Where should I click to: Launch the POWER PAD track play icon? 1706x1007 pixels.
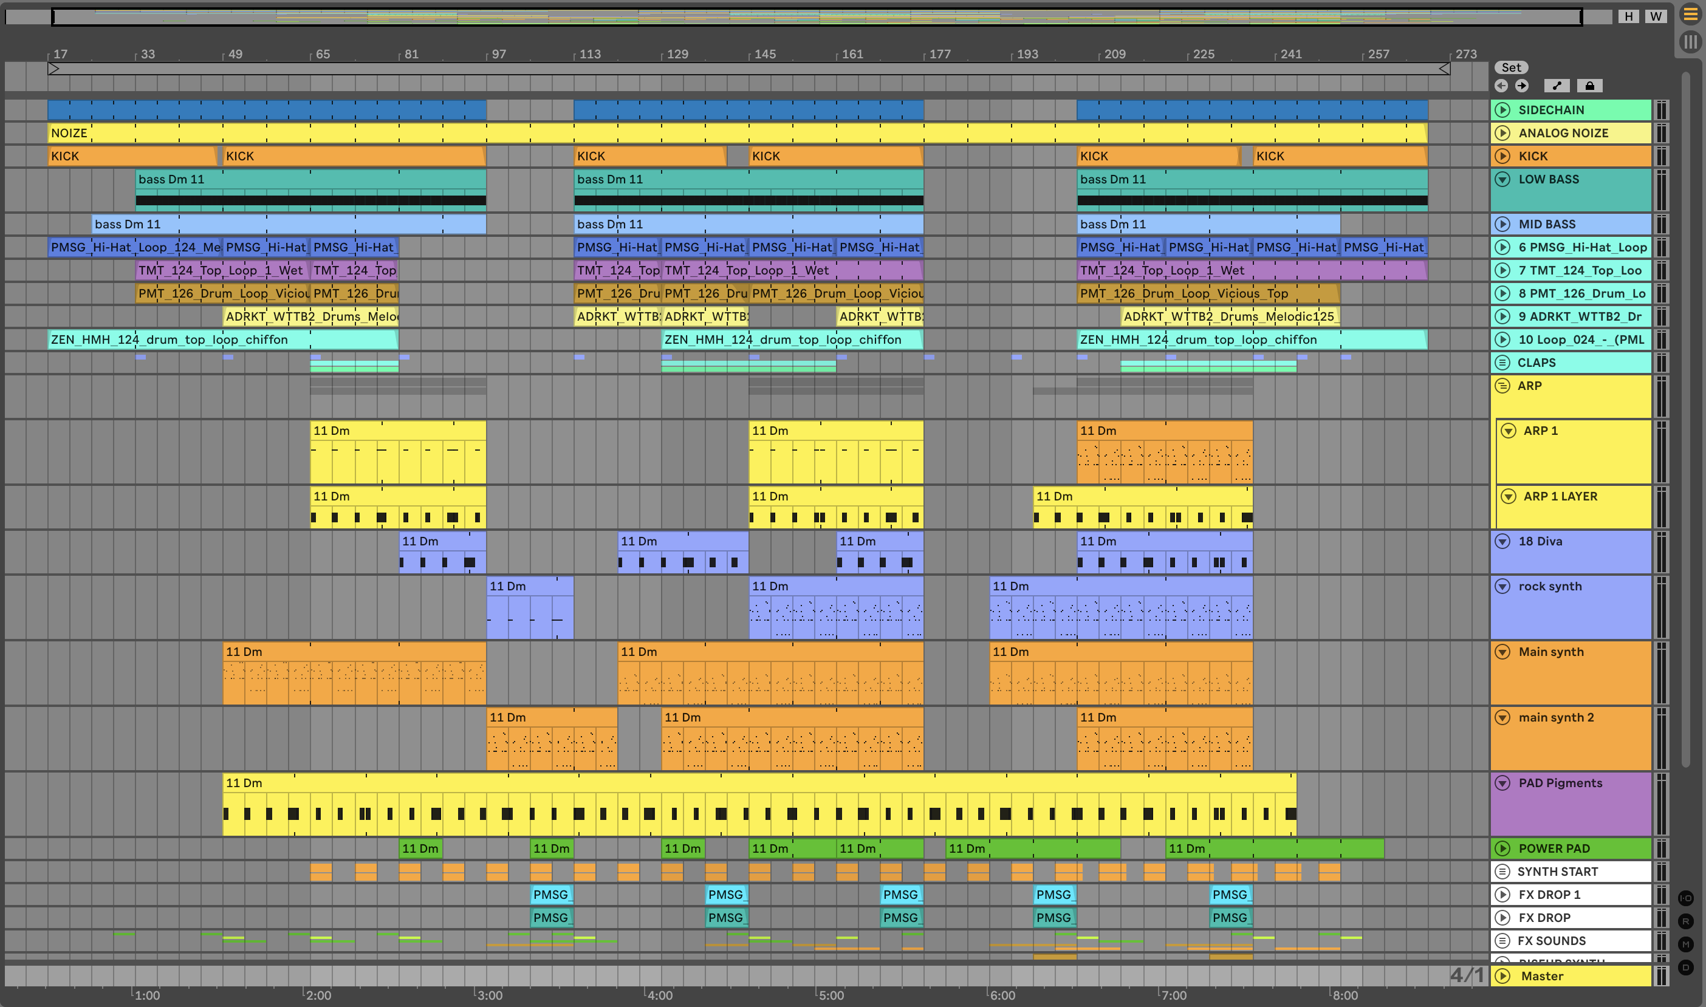coord(1502,848)
